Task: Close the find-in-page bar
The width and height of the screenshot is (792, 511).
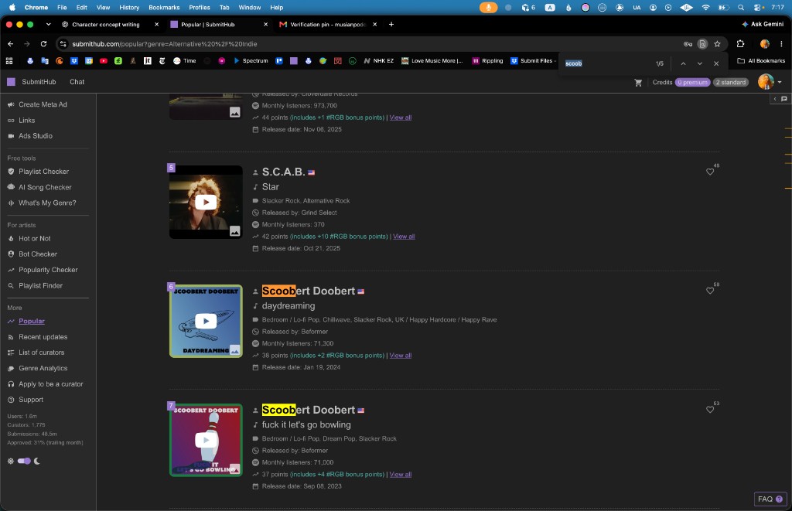Action: pyautogui.click(x=716, y=63)
